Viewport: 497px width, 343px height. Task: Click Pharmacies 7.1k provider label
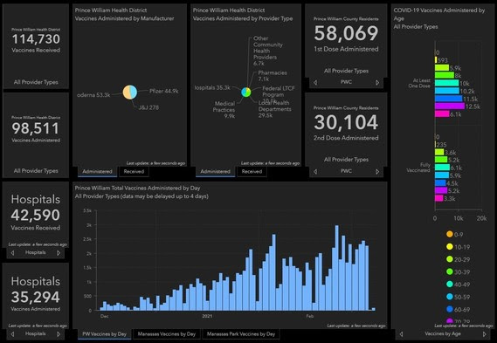point(273,76)
